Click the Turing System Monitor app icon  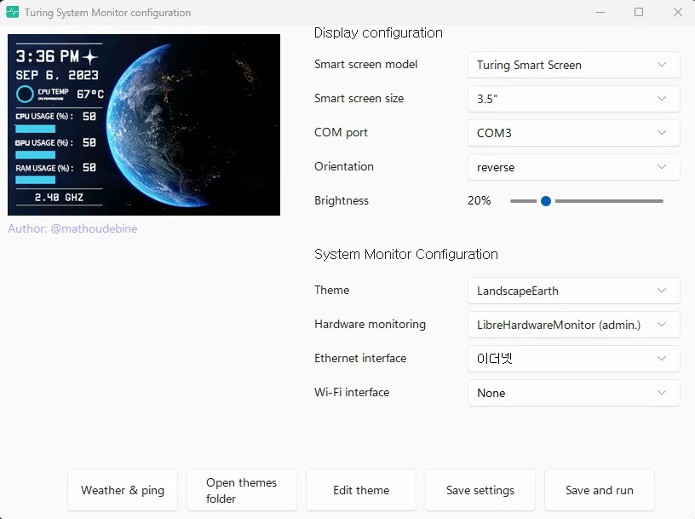(x=13, y=12)
